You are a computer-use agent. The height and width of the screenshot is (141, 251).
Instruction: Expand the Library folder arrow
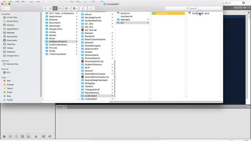pos(76,32)
